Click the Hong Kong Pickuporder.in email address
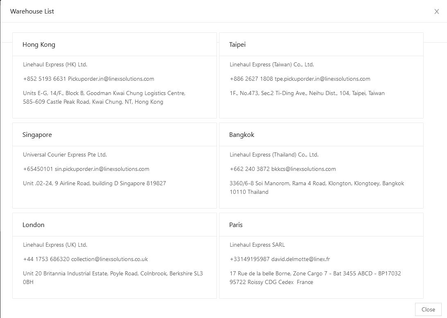Viewport: 447px width, 318px height. 111,79
